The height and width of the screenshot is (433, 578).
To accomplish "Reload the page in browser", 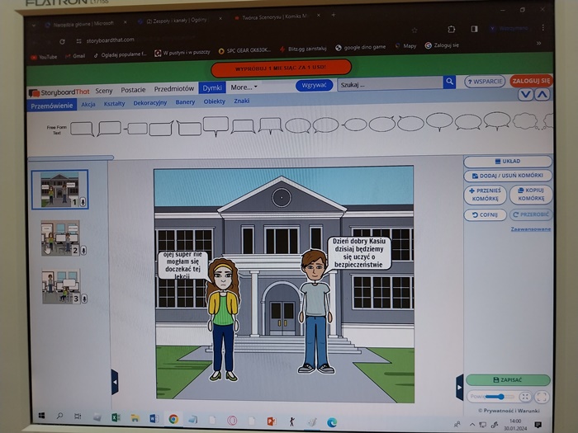I will [62, 41].
